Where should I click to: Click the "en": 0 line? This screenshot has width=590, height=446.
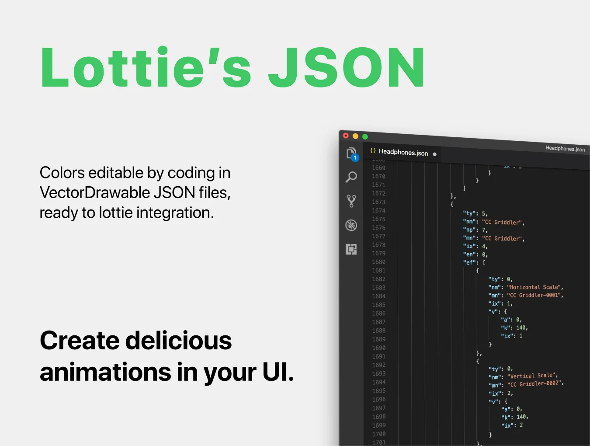pos(475,254)
